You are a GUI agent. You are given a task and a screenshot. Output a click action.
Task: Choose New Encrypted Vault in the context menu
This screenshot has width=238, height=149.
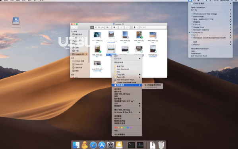point(127,80)
